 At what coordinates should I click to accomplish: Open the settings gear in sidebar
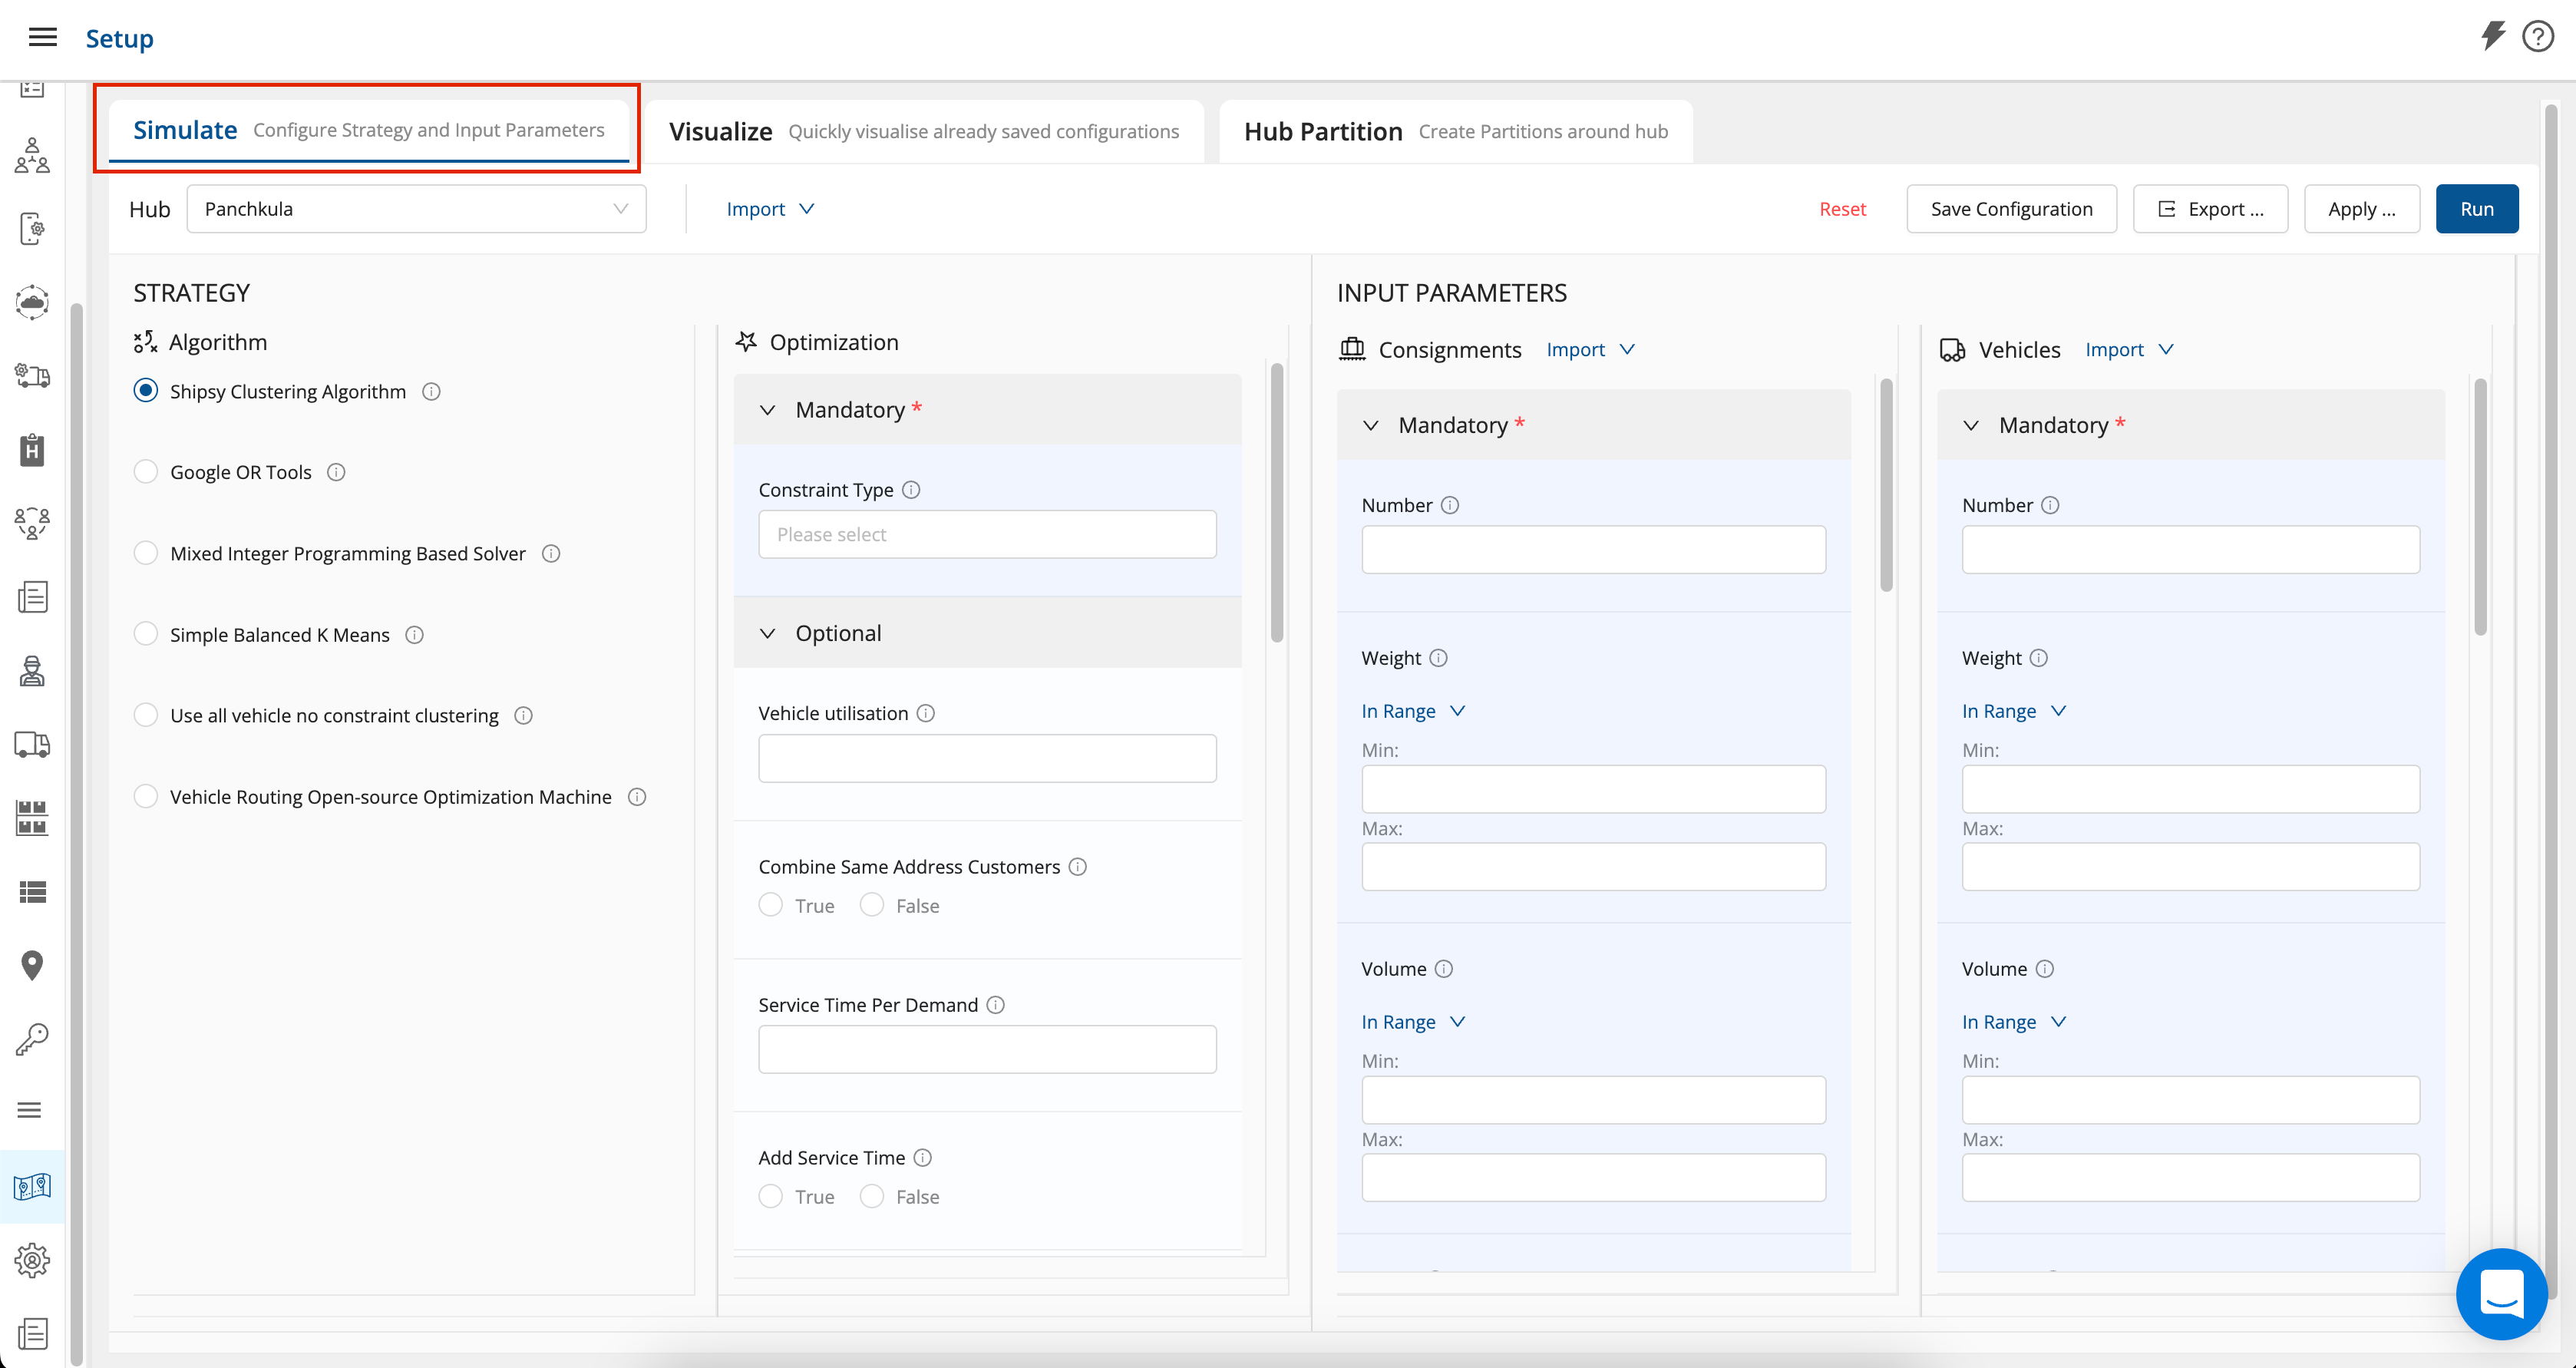coord(32,1260)
